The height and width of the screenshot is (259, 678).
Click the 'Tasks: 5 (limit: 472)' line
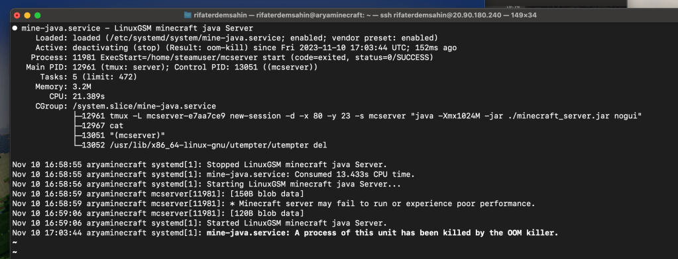tap(89, 77)
